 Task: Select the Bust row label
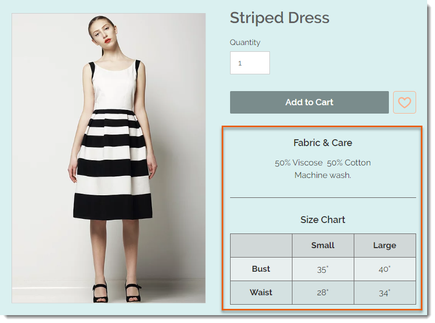pos(261,269)
